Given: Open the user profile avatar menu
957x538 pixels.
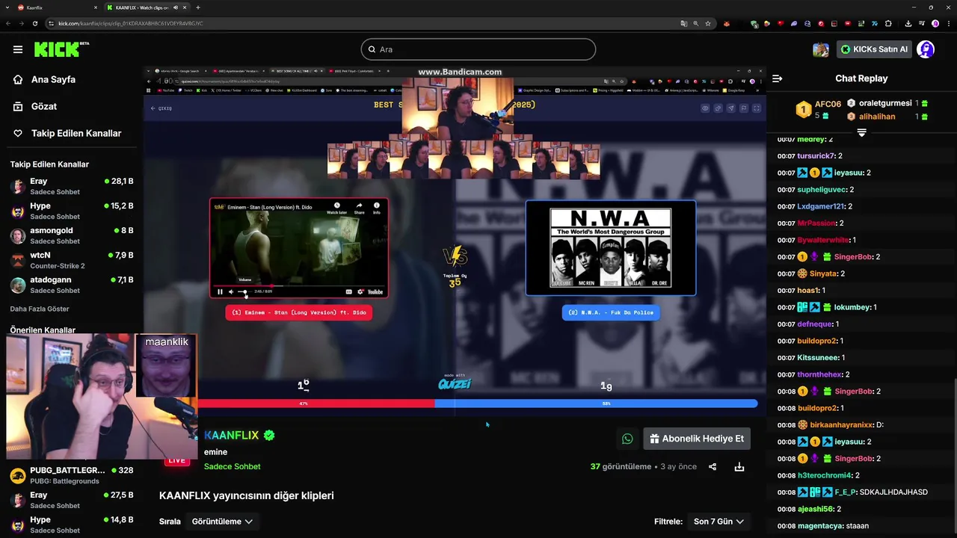Looking at the screenshot, I should (x=926, y=49).
